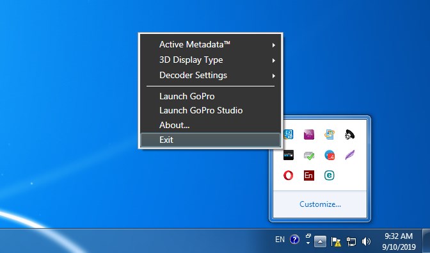Click the speaker volume tray icon
Viewport: 430px width, 253px height.
[x=366, y=241]
